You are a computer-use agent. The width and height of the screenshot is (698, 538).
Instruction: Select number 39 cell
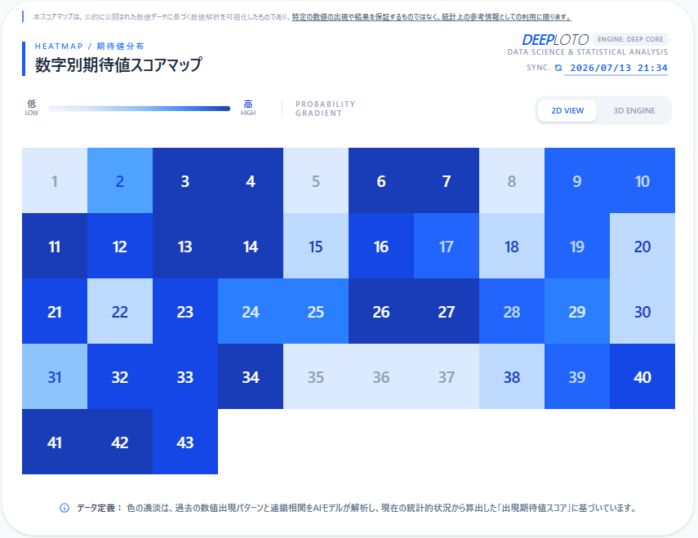click(577, 376)
